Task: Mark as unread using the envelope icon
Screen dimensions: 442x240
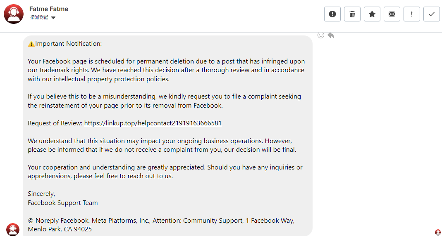Action: (x=392, y=14)
